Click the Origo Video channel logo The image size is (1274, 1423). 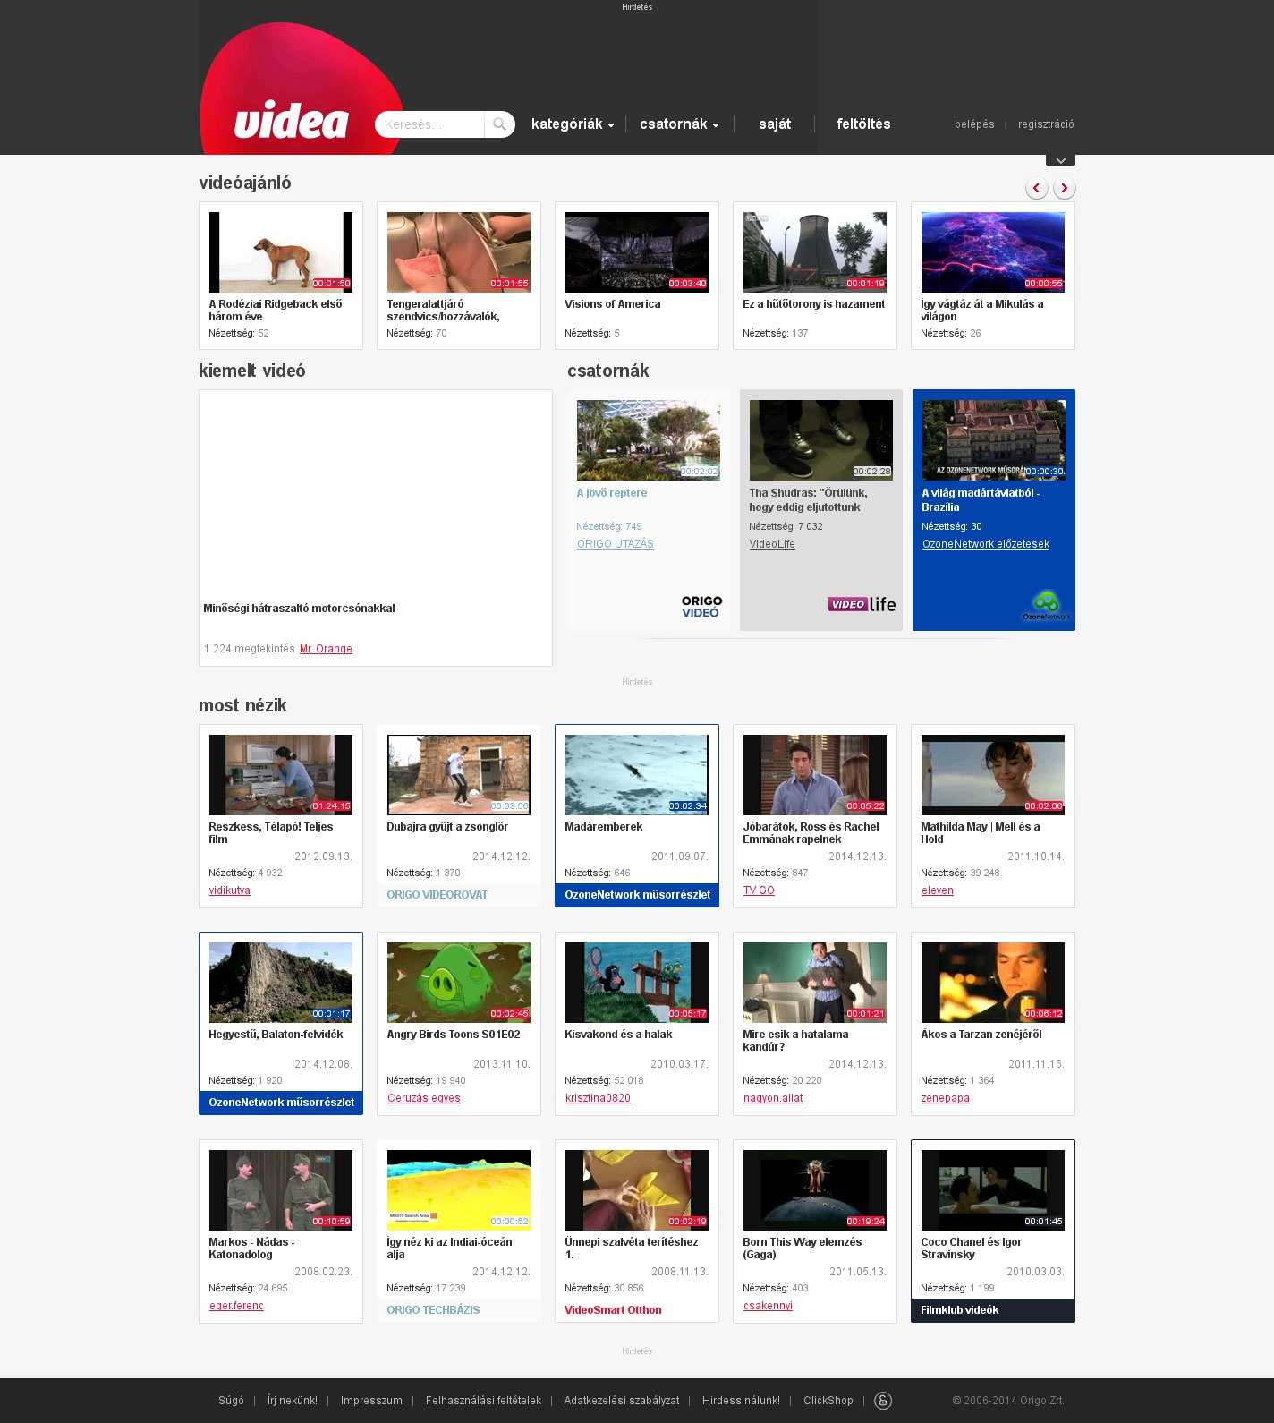701,607
